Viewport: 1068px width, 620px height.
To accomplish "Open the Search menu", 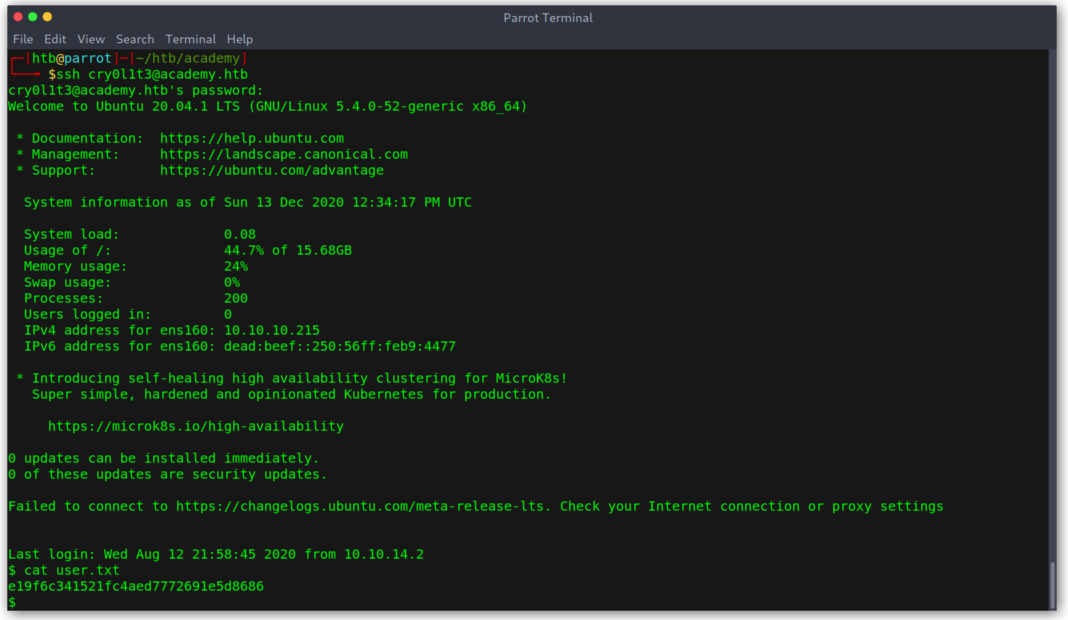I will tap(135, 39).
